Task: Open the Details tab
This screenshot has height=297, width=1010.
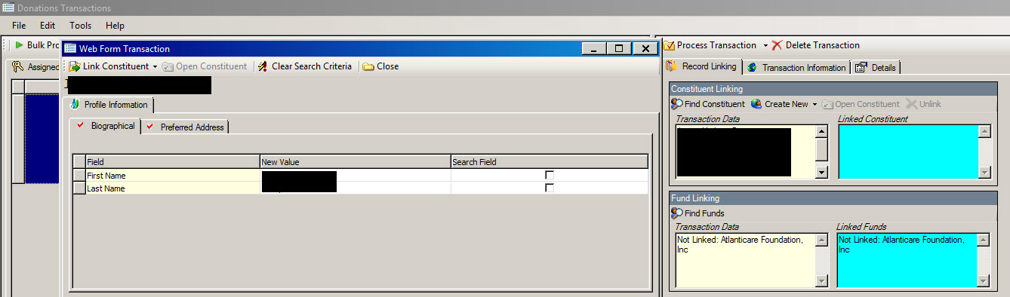Action: (x=876, y=67)
